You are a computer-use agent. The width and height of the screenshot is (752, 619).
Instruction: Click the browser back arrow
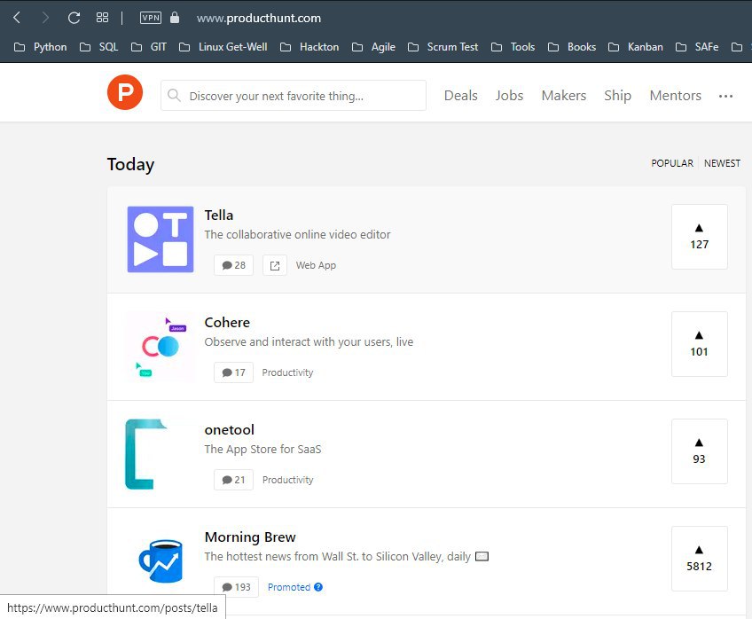pyautogui.click(x=17, y=19)
